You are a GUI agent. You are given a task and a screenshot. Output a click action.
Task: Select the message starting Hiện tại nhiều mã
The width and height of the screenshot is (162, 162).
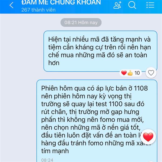coord(100,51)
